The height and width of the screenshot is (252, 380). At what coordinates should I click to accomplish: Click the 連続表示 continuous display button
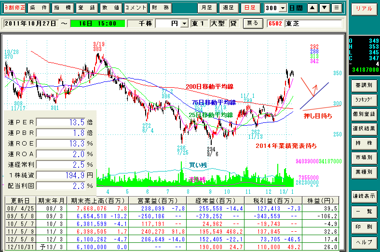(x=364, y=196)
